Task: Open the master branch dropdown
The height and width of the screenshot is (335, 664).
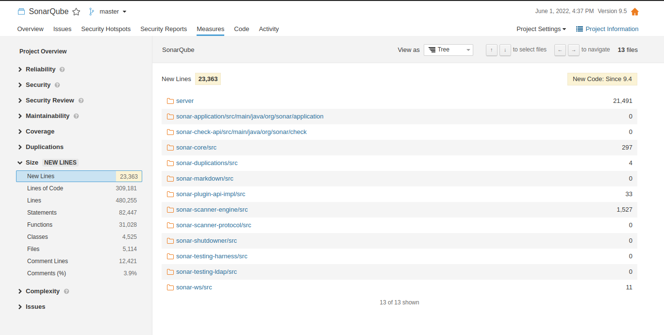Action: pos(113,12)
